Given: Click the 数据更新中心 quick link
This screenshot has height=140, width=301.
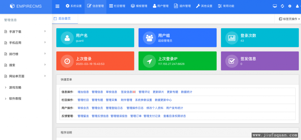Looking at the screenshot, I should click(163, 100).
